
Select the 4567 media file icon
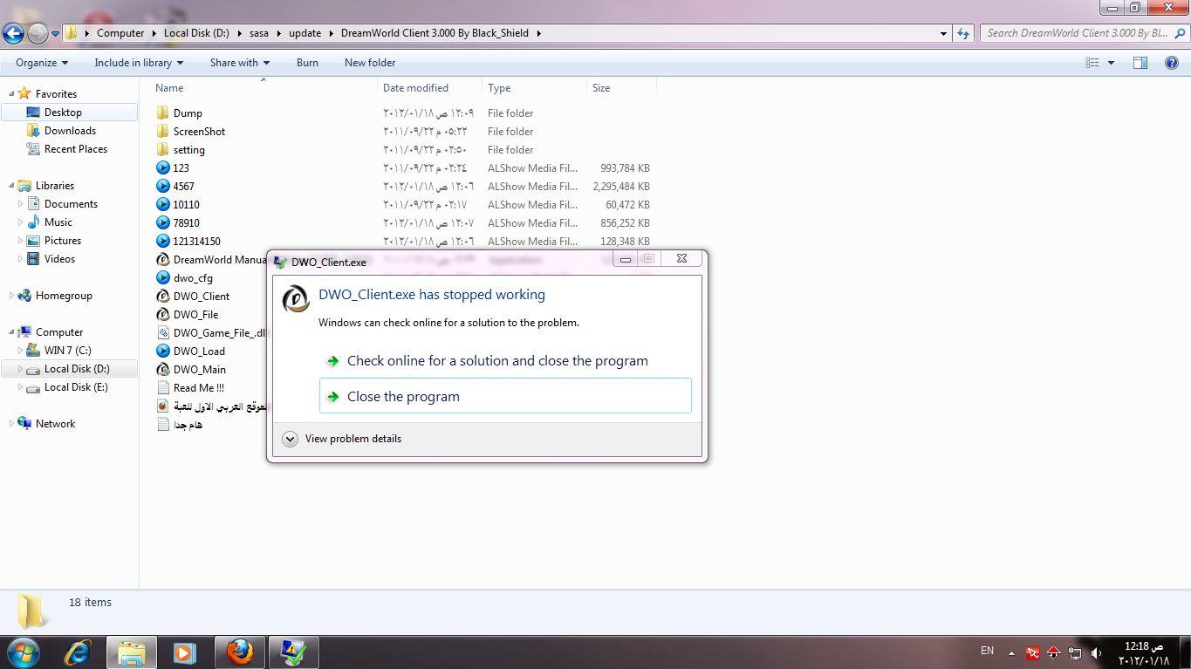click(x=163, y=186)
